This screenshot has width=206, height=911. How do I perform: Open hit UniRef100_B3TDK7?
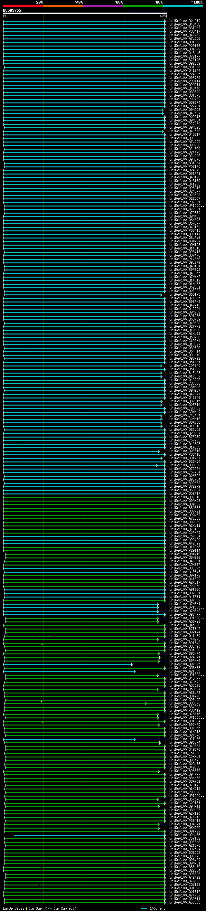[184, 28]
